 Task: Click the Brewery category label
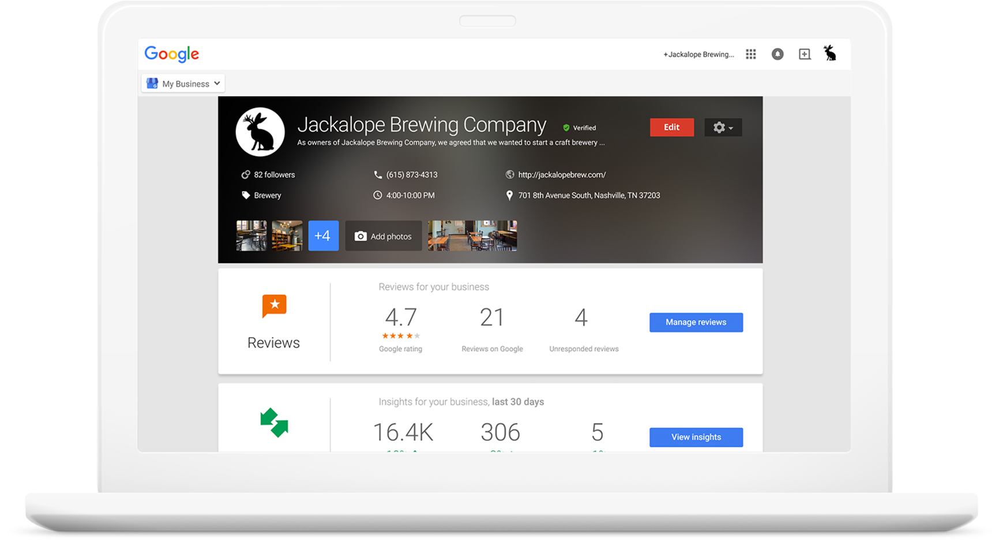(268, 196)
